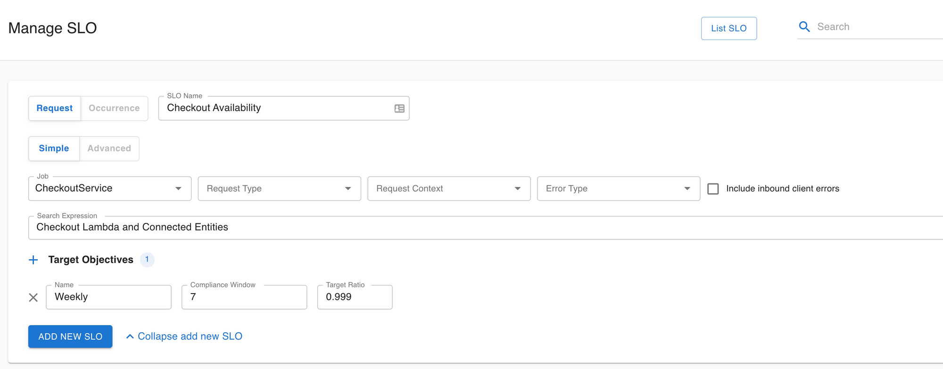Switch to Occurrence SLO type
Image resolution: width=943 pixels, height=369 pixels.
coord(114,108)
